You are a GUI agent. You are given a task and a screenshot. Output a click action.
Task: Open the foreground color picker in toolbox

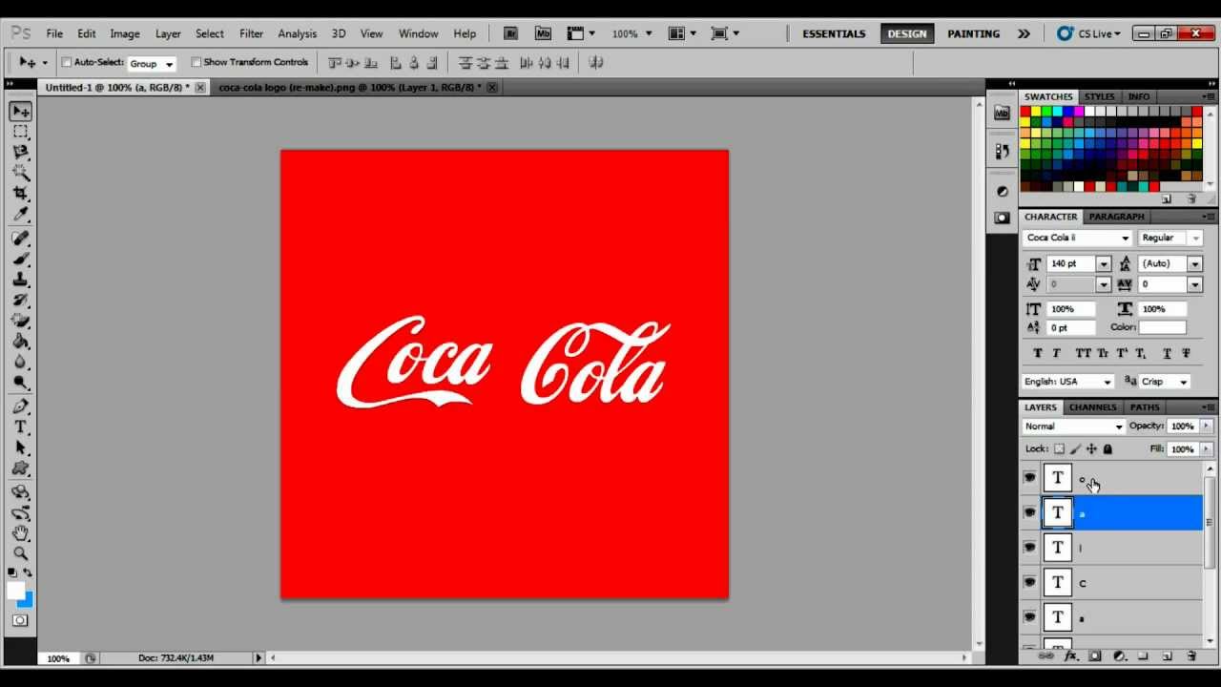16,592
